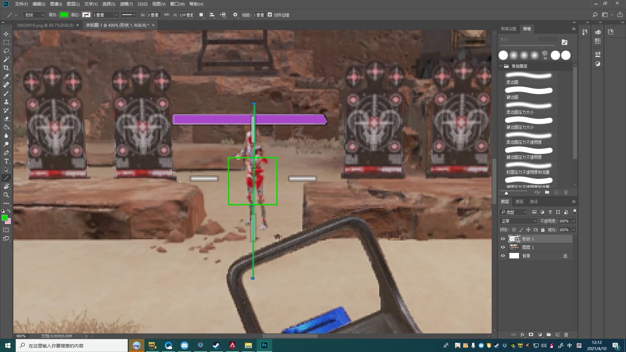The height and width of the screenshot is (352, 626).
Task: Collapse the 常规画笔 brush folder
Action: tap(501, 66)
